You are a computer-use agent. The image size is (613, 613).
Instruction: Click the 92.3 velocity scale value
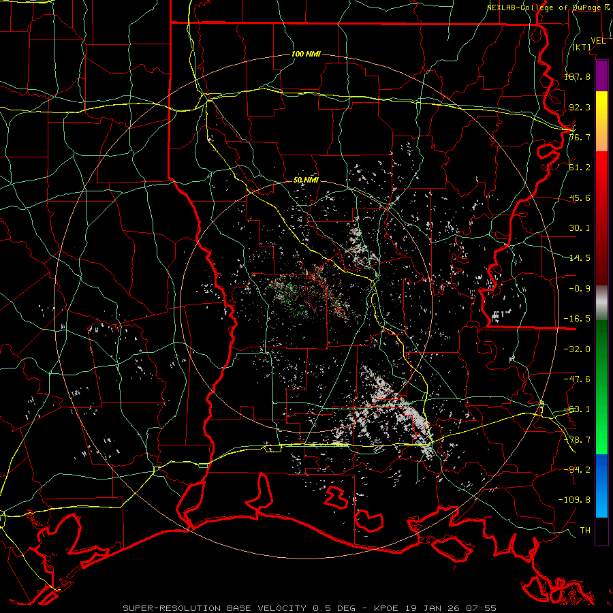[x=580, y=107]
